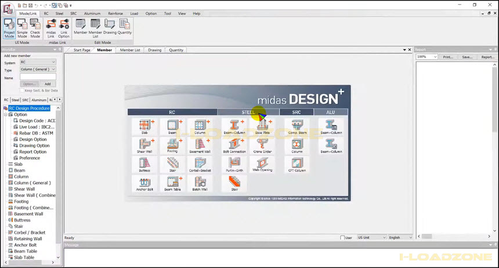
Task: Open the Purlin+Girth icon
Action: click(234, 165)
